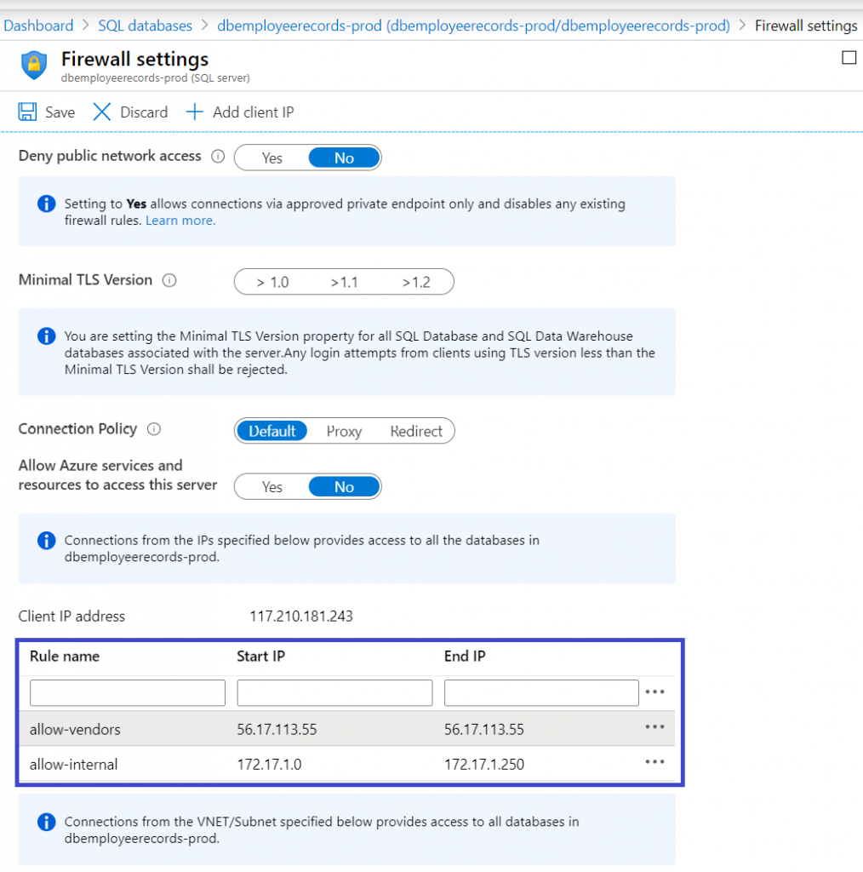Open ellipsis menu for new rule row
863x872 pixels.
tap(654, 692)
